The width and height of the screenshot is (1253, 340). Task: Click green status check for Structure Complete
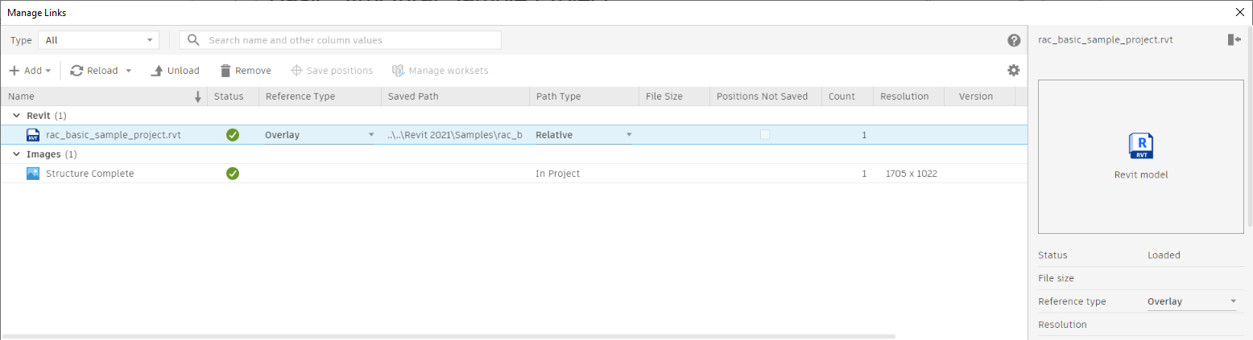click(233, 173)
